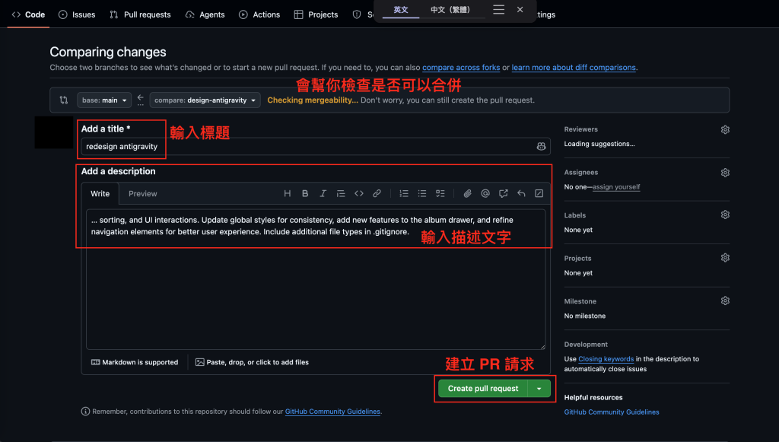Open the Agents tab
The width and height of the screenshot is (779, 442).
[x=205, y=14]
